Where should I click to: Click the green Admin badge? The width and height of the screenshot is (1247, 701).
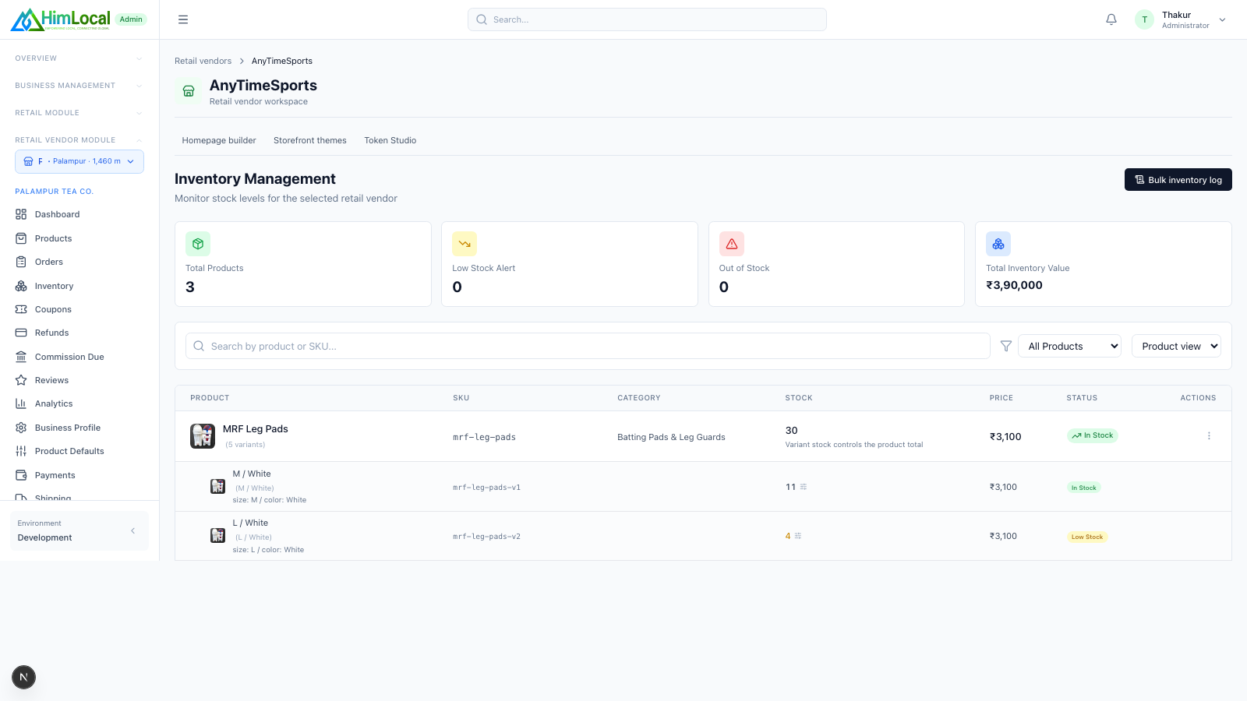point(131,19)
